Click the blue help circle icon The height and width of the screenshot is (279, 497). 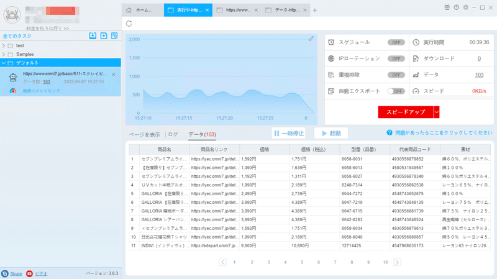pos(390,132)
